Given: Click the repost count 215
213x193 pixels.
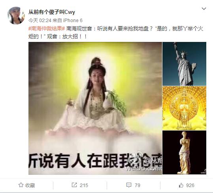Looking at the screenshot, I should (84, 185).
